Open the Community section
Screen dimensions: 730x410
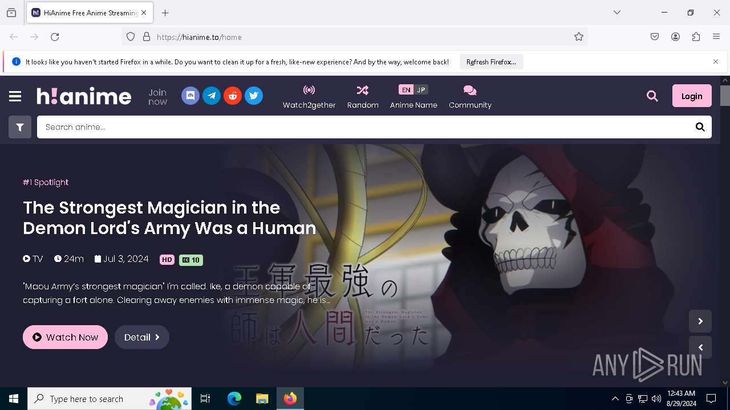470,97
